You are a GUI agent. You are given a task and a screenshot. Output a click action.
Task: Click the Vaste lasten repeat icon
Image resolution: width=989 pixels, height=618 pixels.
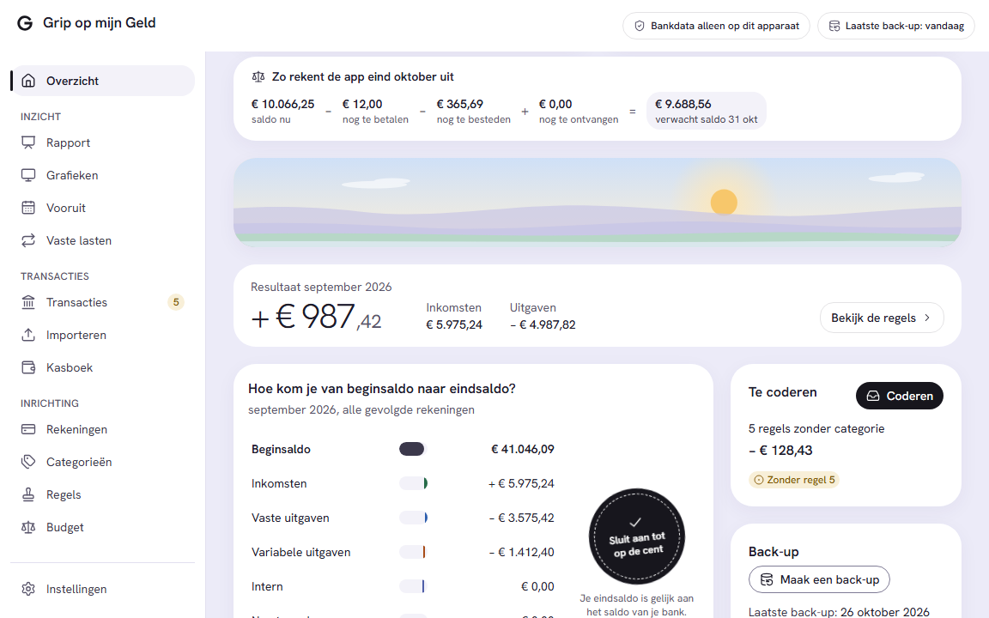[28, 240]
